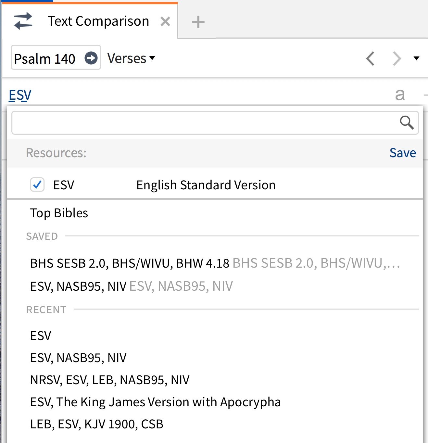Navigate back with left chevron
Viewport: 428px width, 443px height.
pyautogui.click(x=371, y=58)
